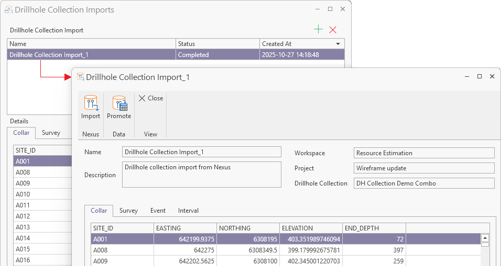
Task: Open the Created At column sort dropdown
Action: coord(338,44)
